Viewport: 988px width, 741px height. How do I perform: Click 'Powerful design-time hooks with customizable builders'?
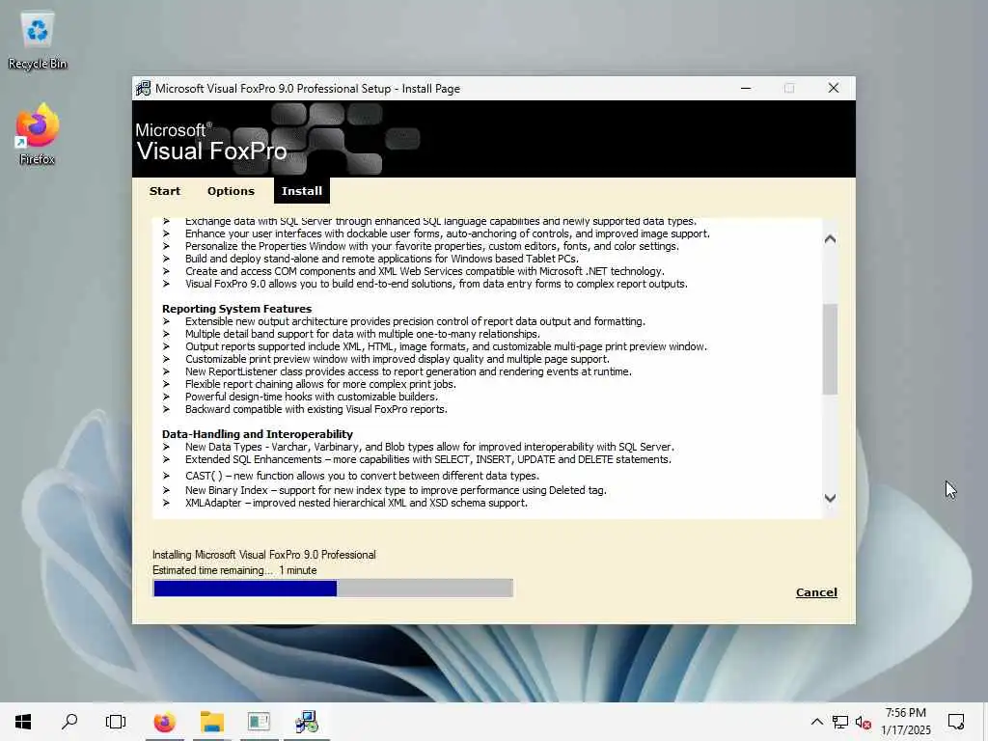click(x=312, y=397)
